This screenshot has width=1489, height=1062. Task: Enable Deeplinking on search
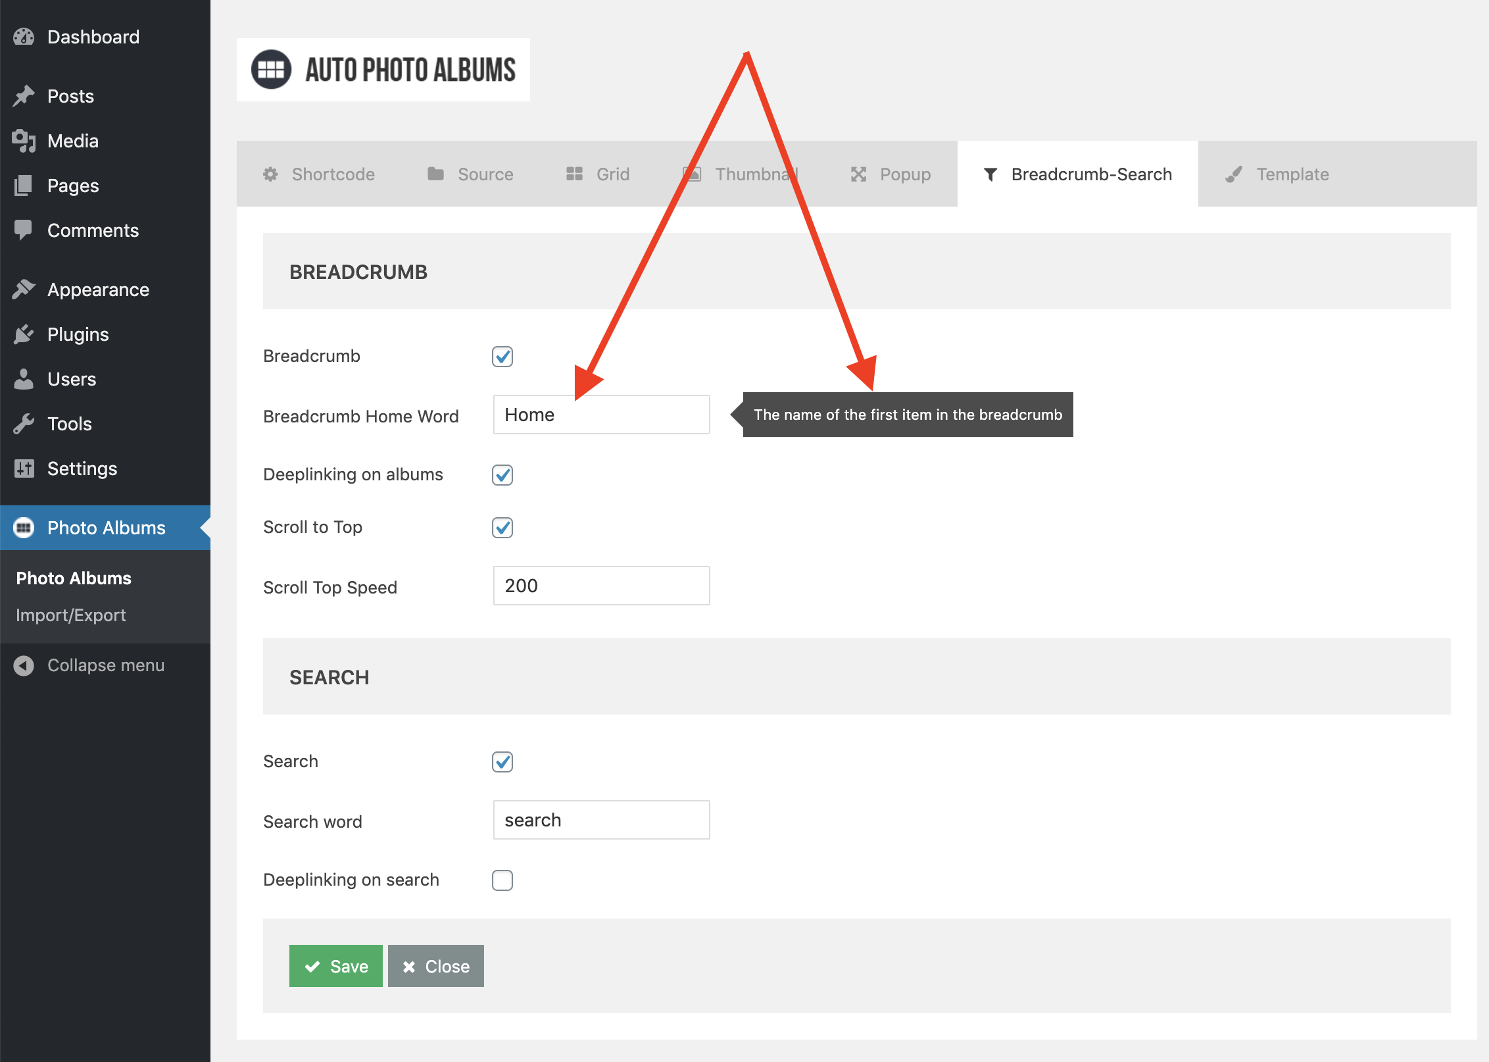(x=502, y=880)
